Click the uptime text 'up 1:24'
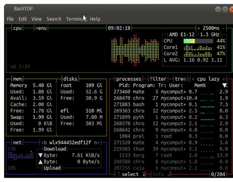The image size is (233, 182). point(20,66)
